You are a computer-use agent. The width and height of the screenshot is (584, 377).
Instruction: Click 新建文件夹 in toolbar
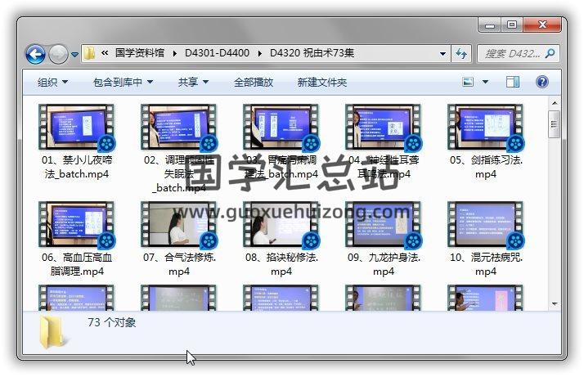(321, 82)
